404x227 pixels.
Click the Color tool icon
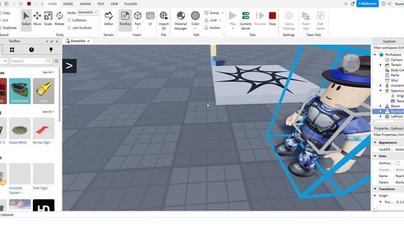tap(195, 16)
